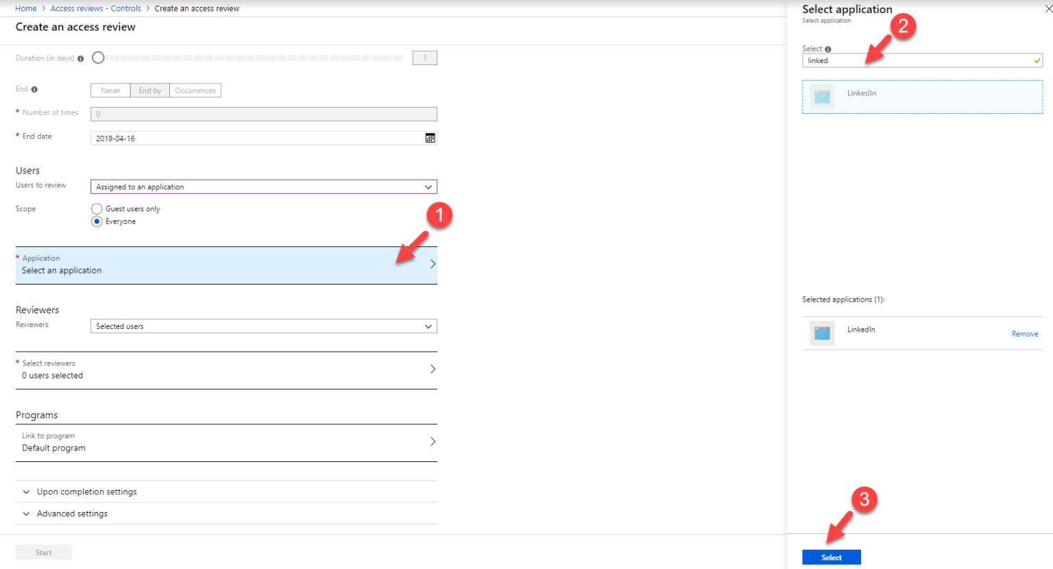Select the Guest users only scope
1053x569 pixels.
pyautogui.click(x=96, y=208)
